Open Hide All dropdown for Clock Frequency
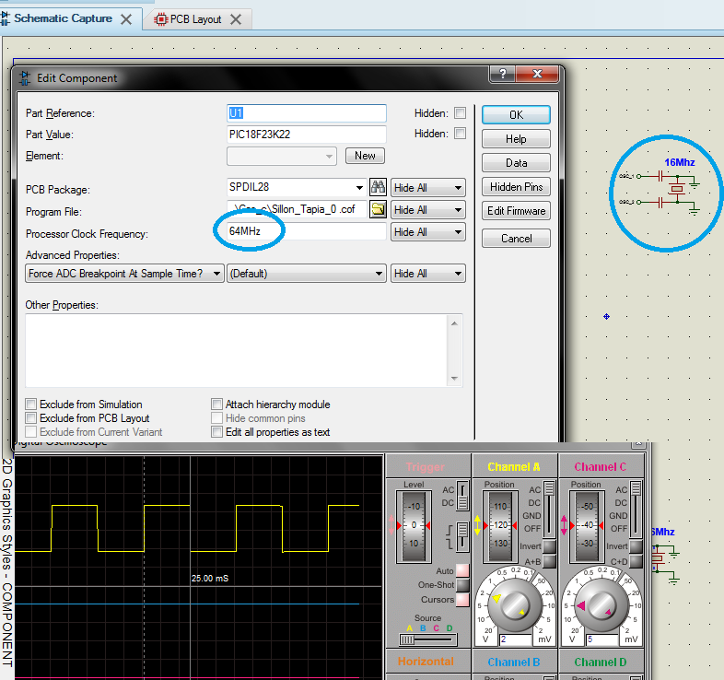This screenshot has height=680, width=724. pyautogui.click(x=428, y=232)
